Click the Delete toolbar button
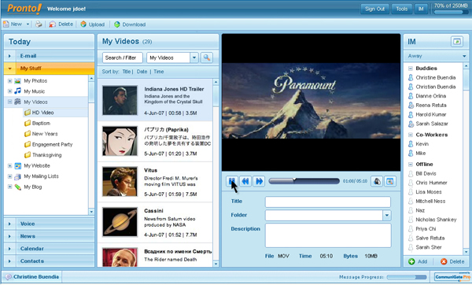The height and width of the screenshot is (285, 472). 61,24
